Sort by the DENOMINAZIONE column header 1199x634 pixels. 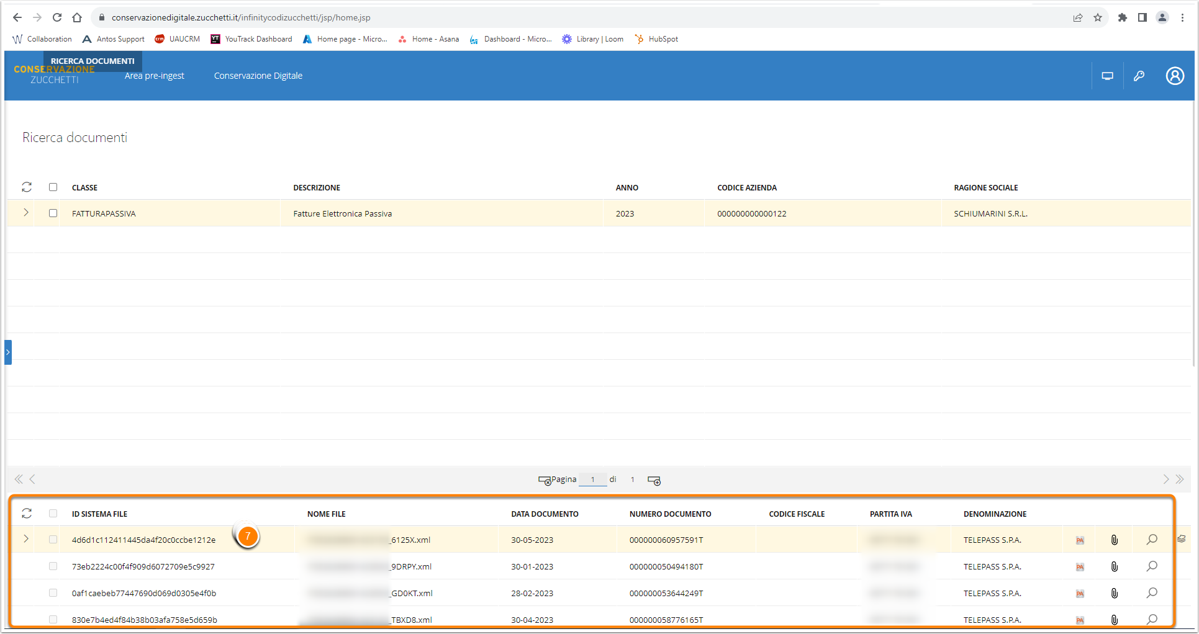point(995,514)
